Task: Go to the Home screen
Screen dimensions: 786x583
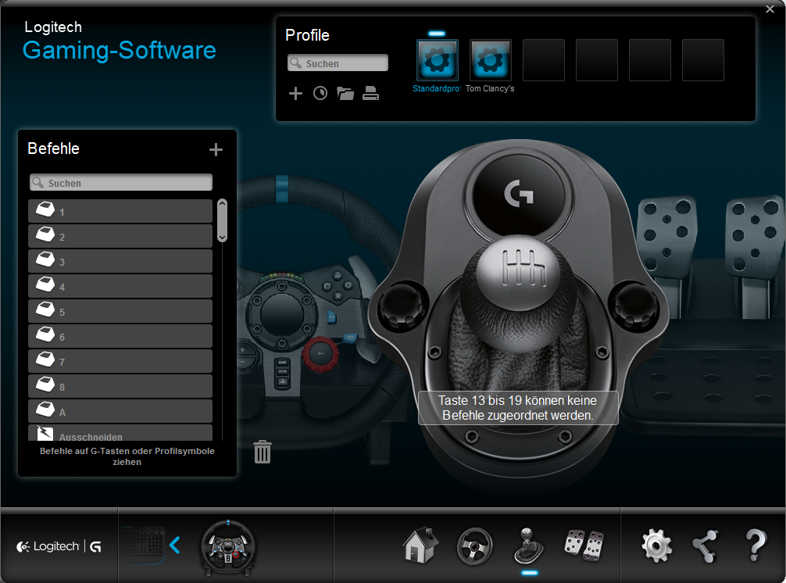Action: 420,545
